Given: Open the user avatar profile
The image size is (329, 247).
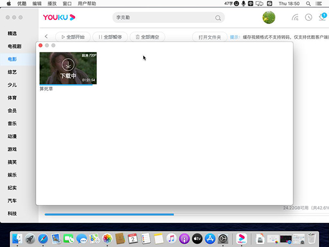Looking at the screenshot, I should click(x=269, y=17).
